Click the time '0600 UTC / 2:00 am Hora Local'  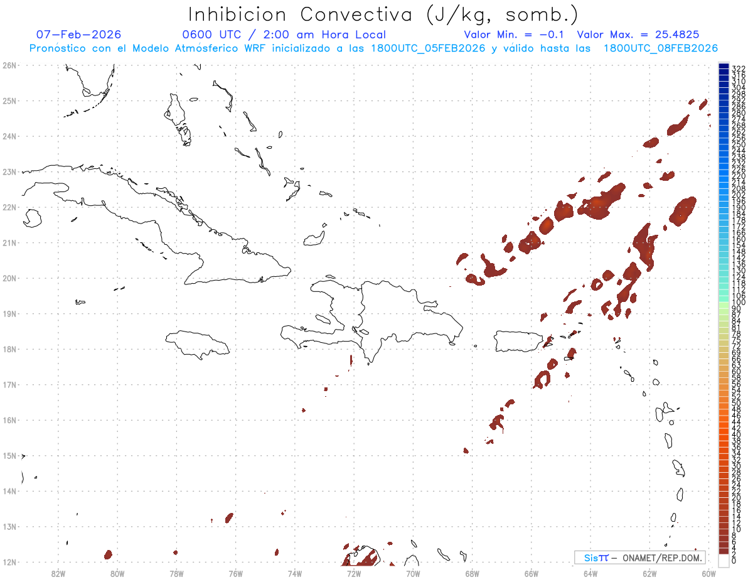284,35
